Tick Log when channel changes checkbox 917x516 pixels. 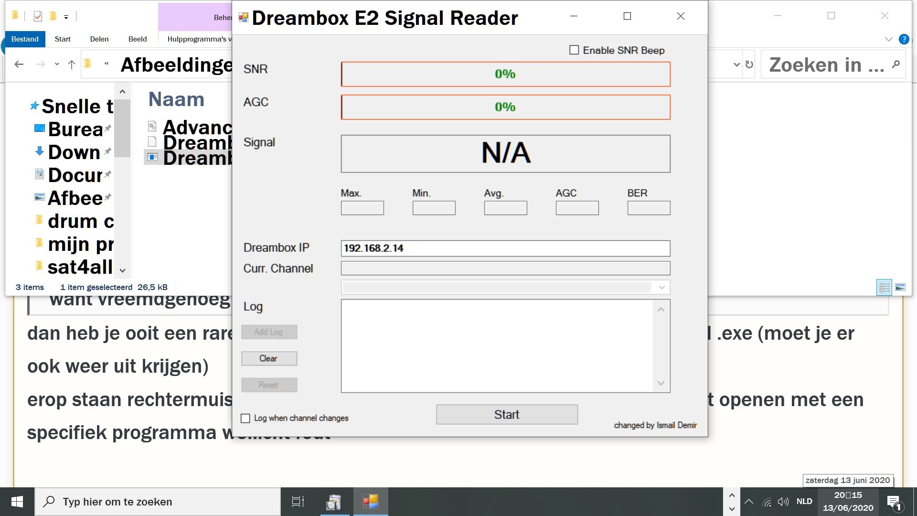245,419
